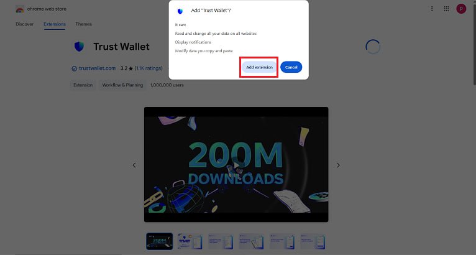The image size is (476, 255).
Task: Switch to the Themes tab
Action: click(83, 24)
